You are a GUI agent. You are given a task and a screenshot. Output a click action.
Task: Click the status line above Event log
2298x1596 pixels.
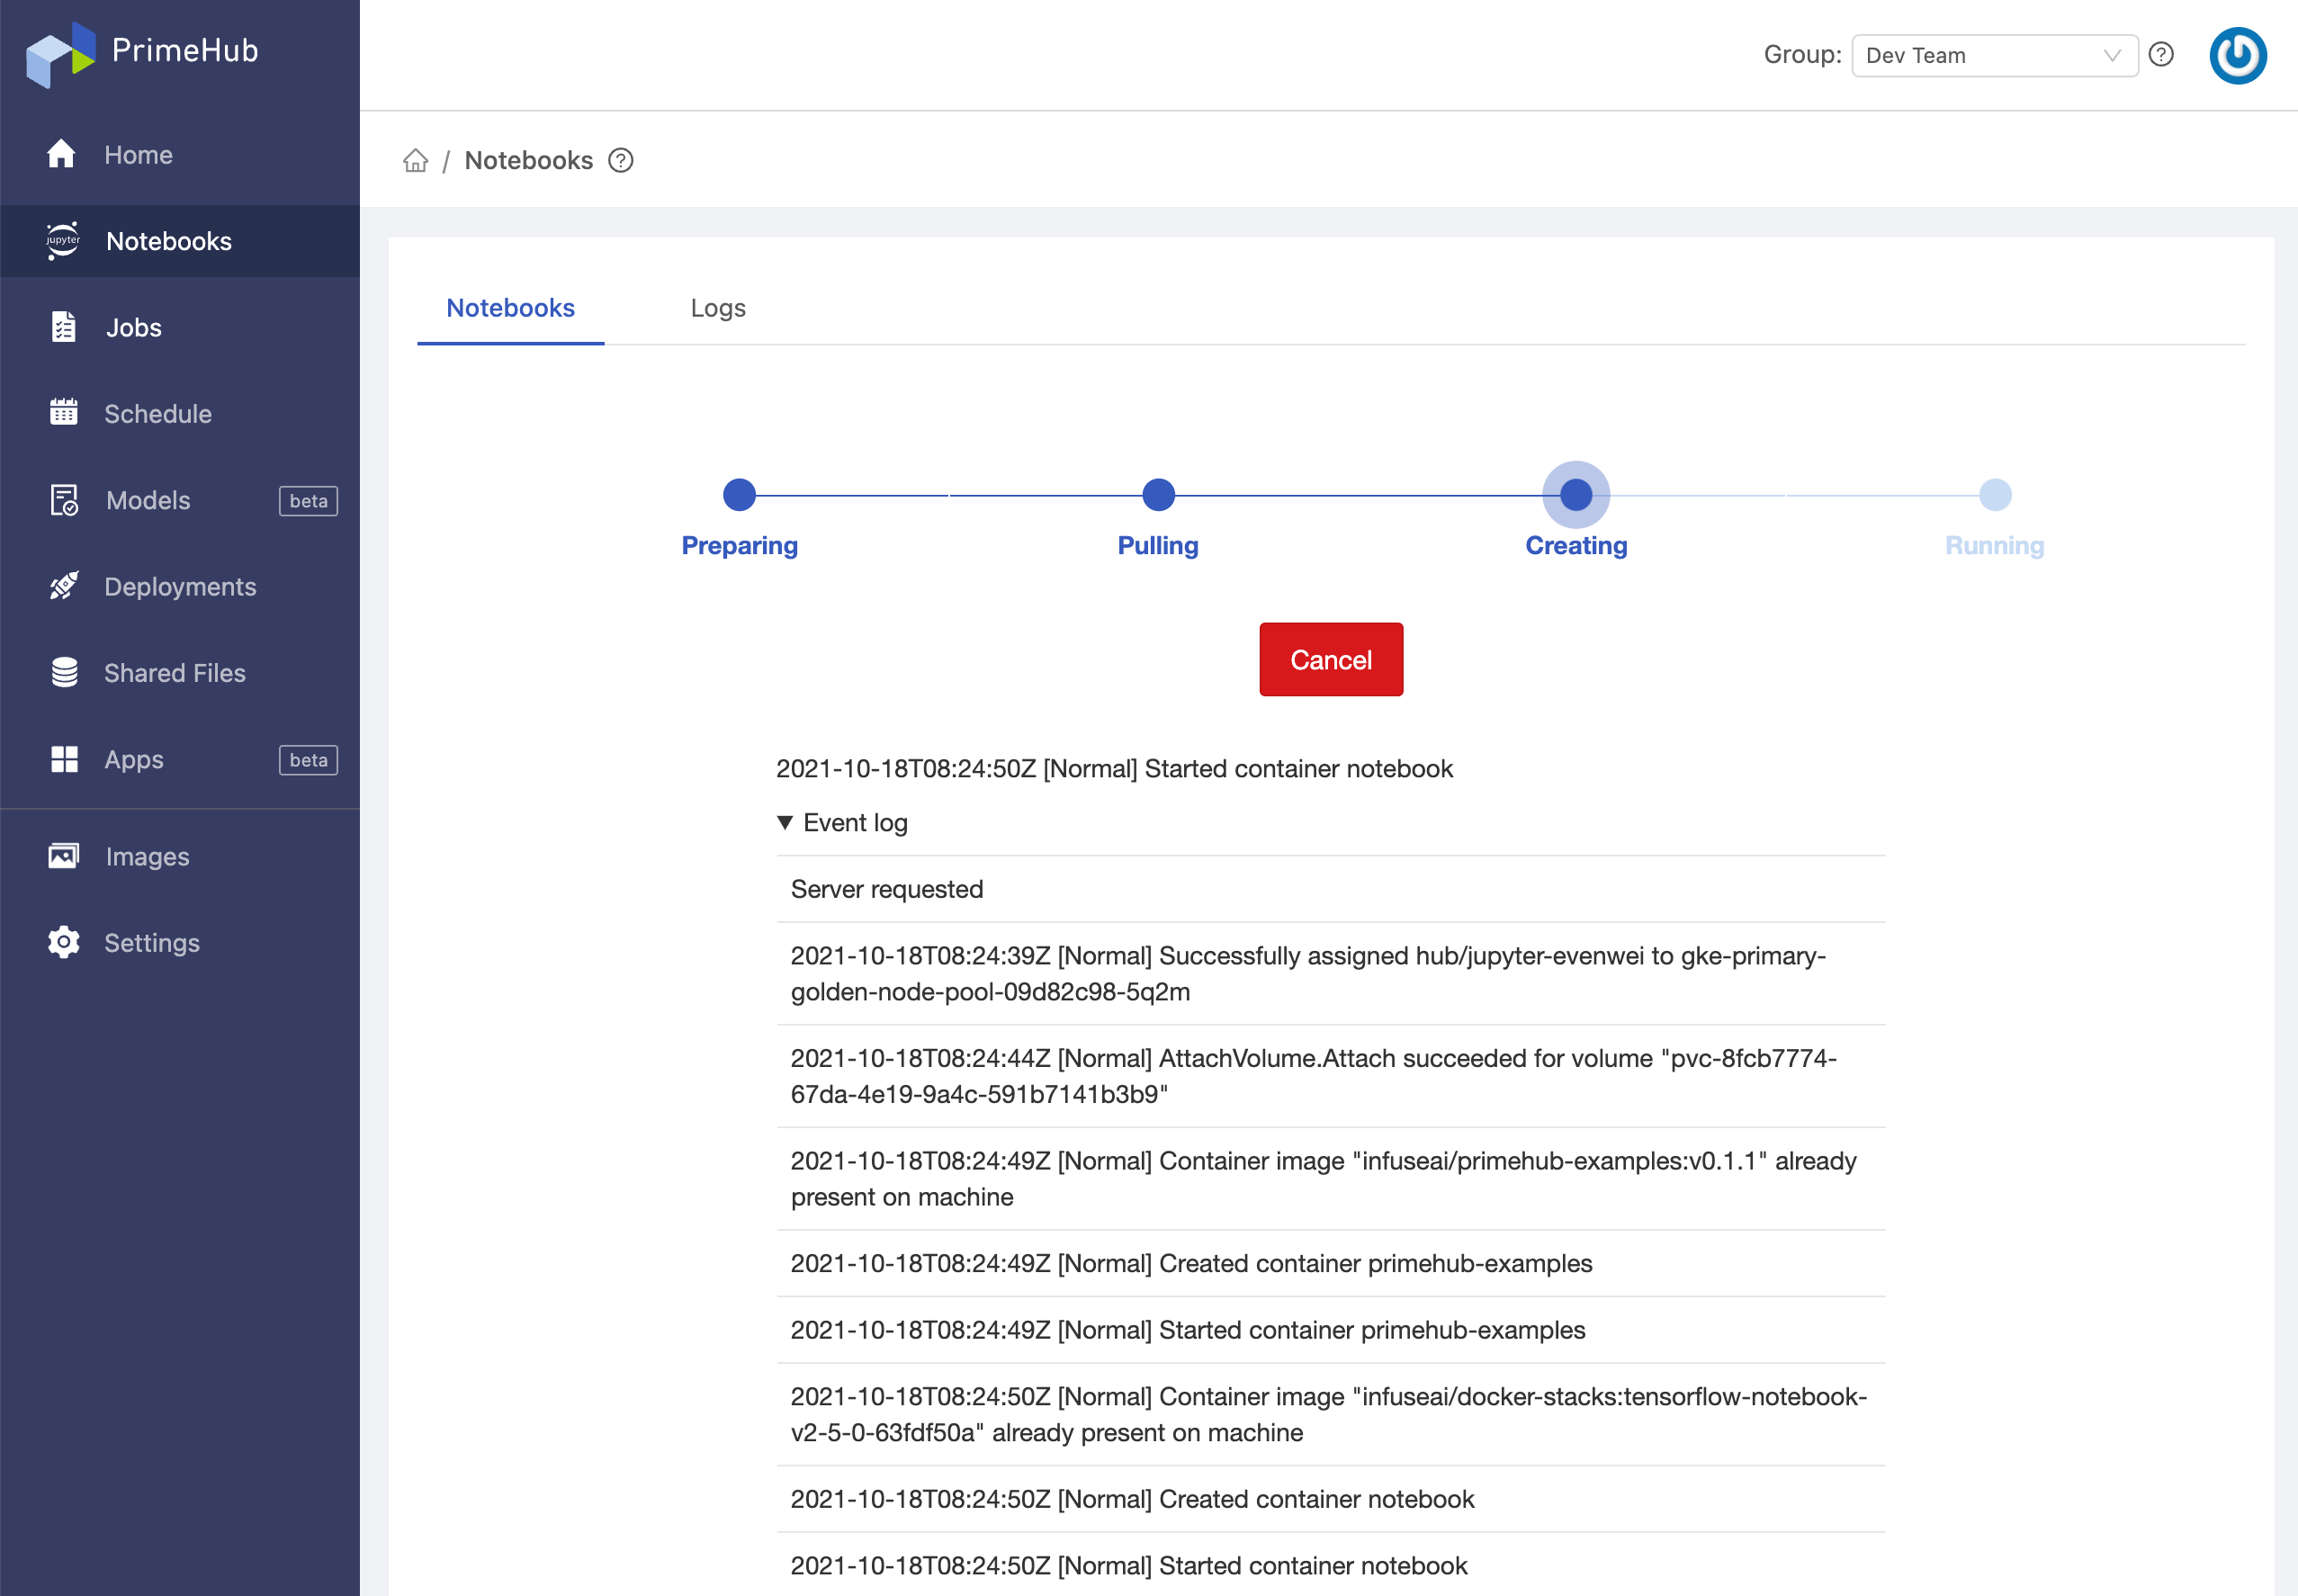[1114, 768]
